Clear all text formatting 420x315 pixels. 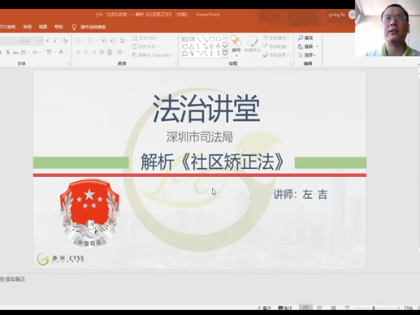click(x=65, y=41)
